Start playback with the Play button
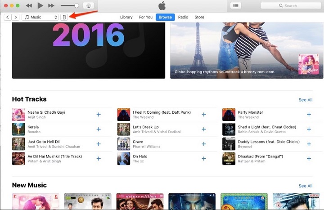 (x=40, y=5)
